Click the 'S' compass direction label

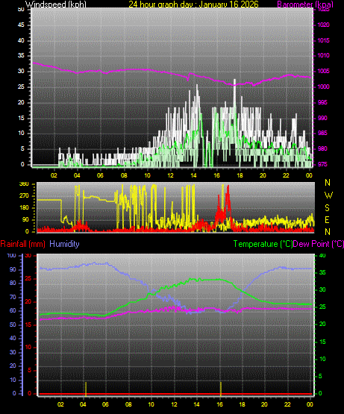[327, 208]
